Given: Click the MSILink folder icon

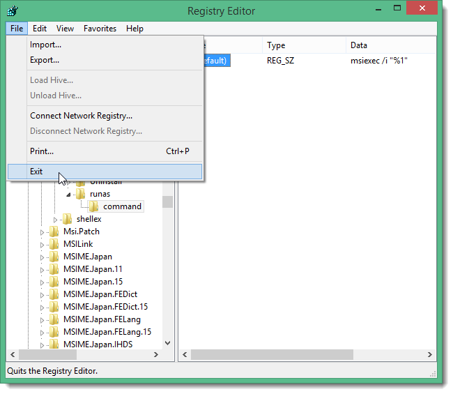Looking at the screenshot, I should 54,244.
